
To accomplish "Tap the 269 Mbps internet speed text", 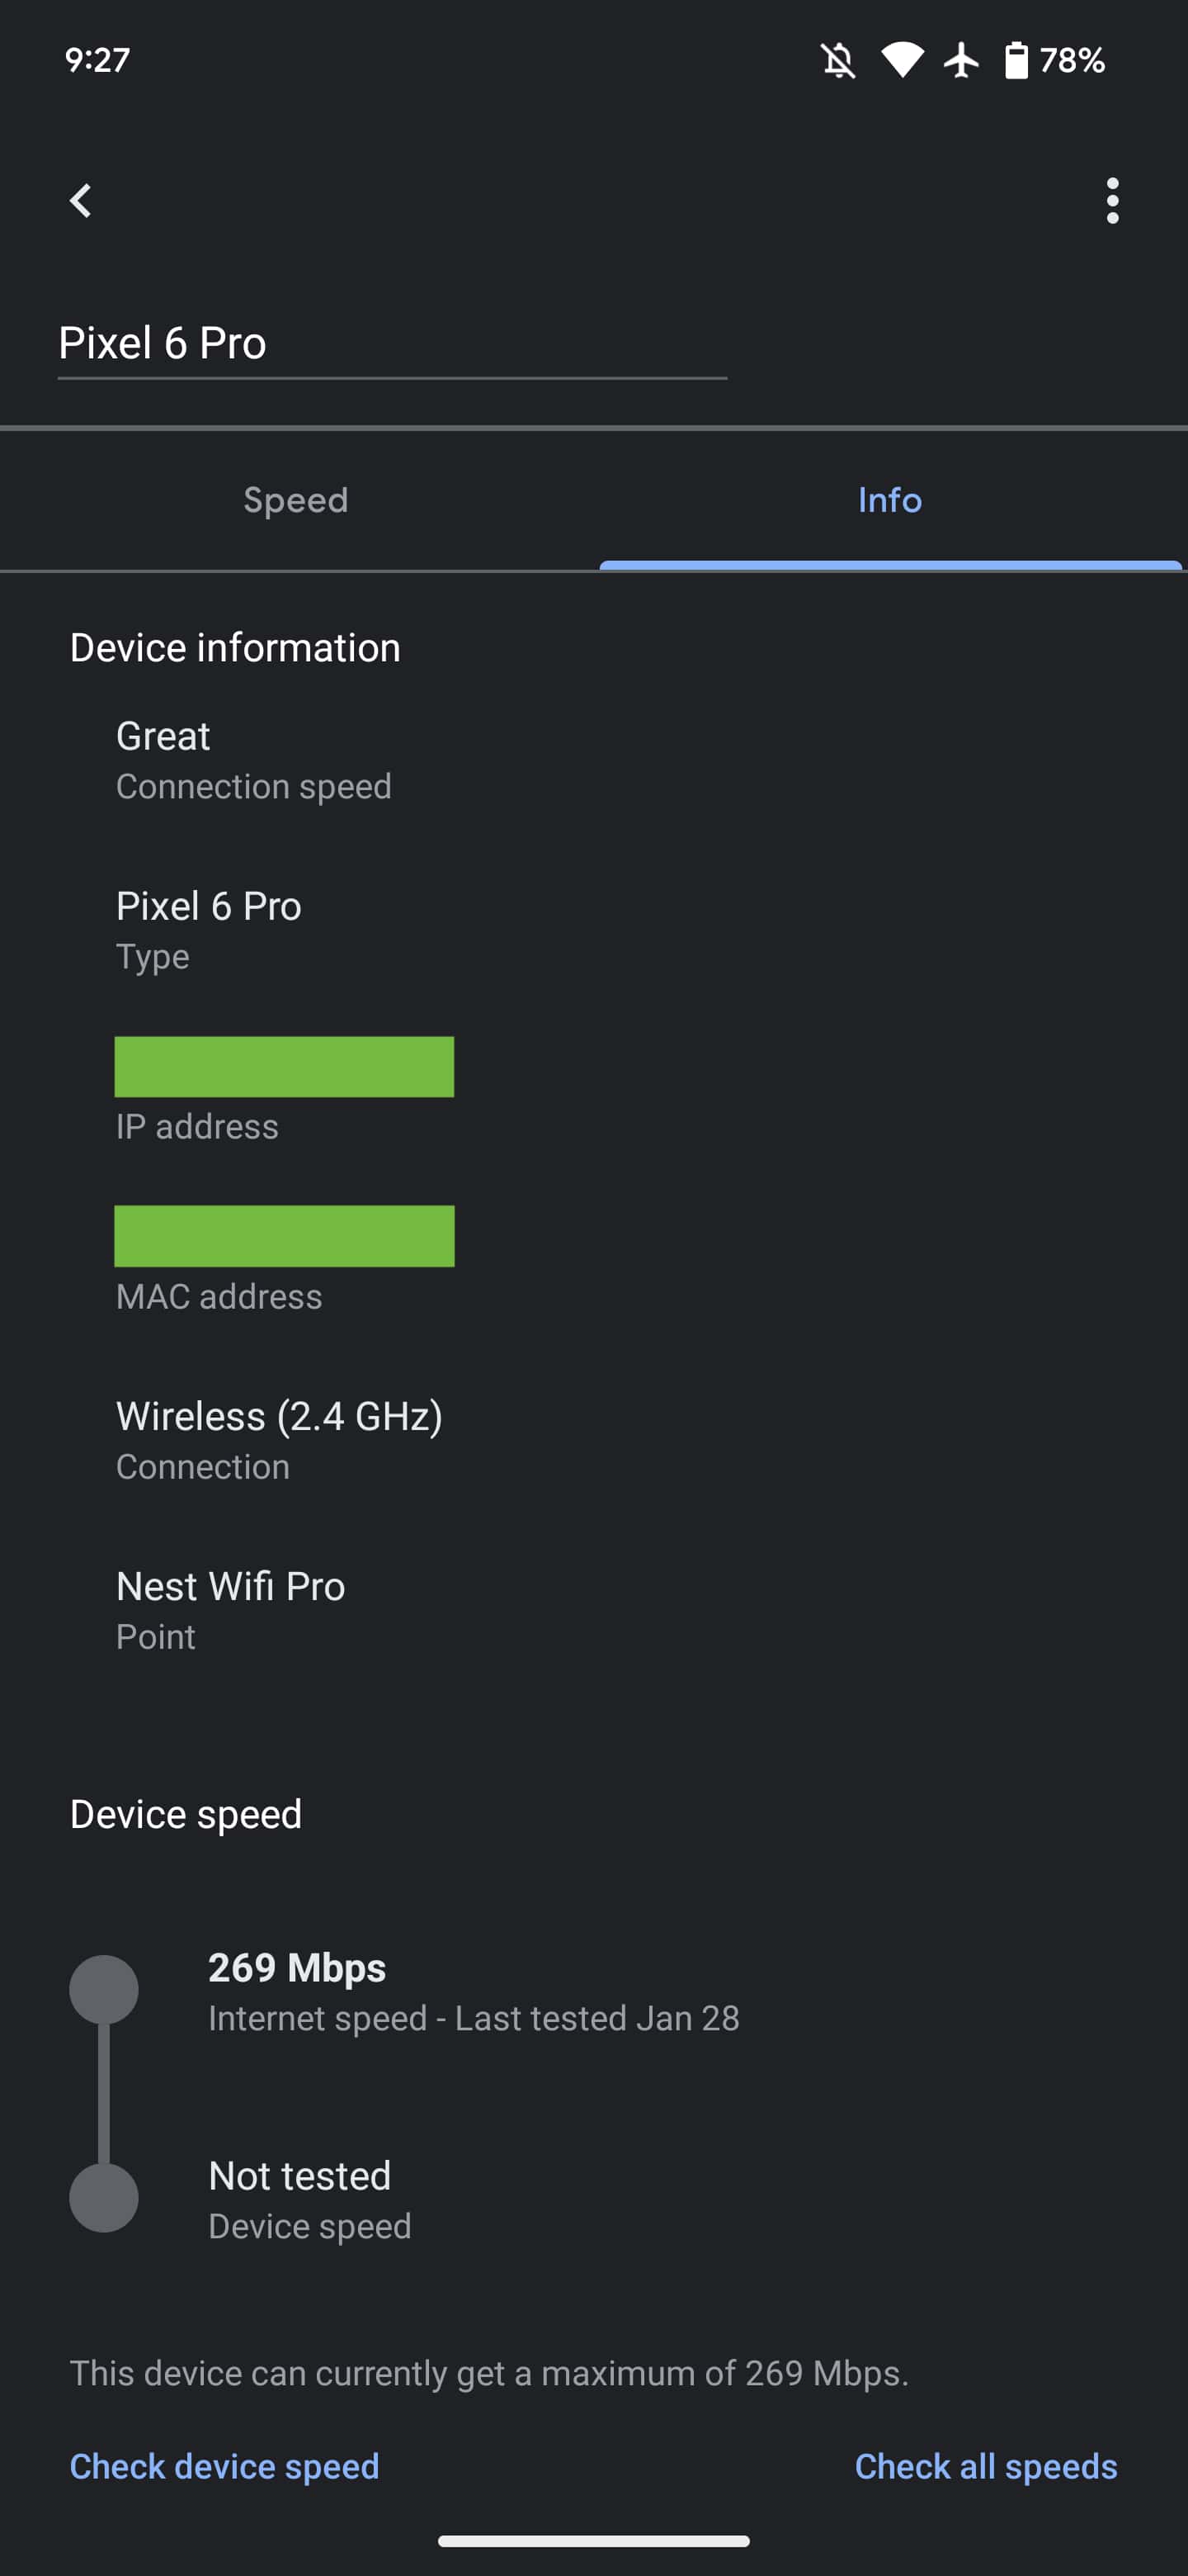I will pyautogui.click(x=297, y=1968).
